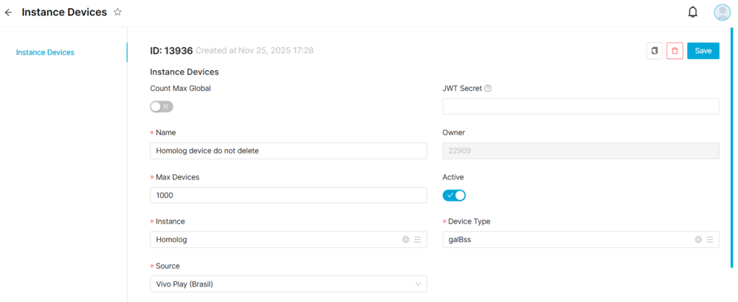Clear the Instance field value
Screen dimensions: 738x302
click(405, 240)
